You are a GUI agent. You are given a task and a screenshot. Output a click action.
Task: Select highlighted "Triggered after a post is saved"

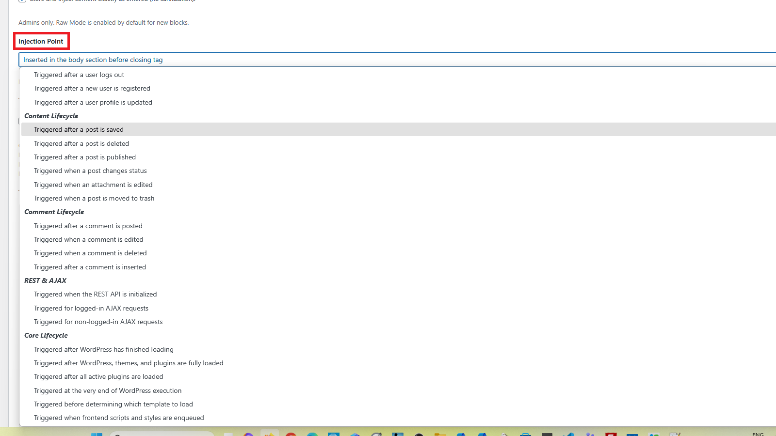(398, 129)
